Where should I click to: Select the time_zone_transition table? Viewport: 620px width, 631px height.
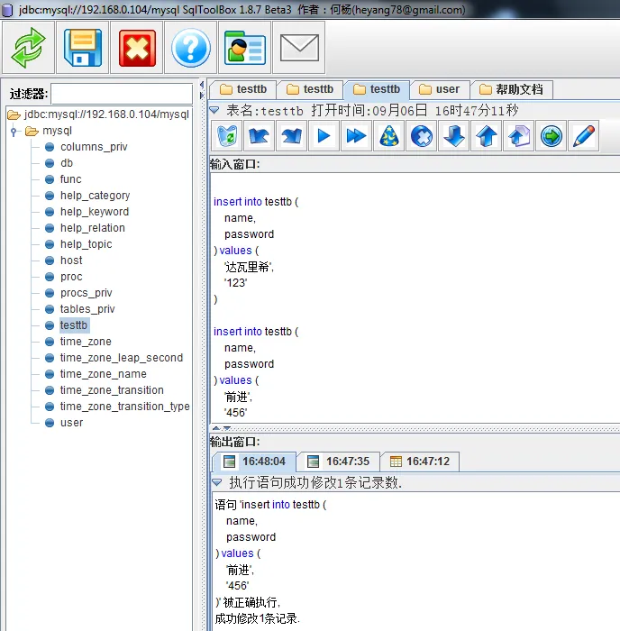(x=112, y=390)
